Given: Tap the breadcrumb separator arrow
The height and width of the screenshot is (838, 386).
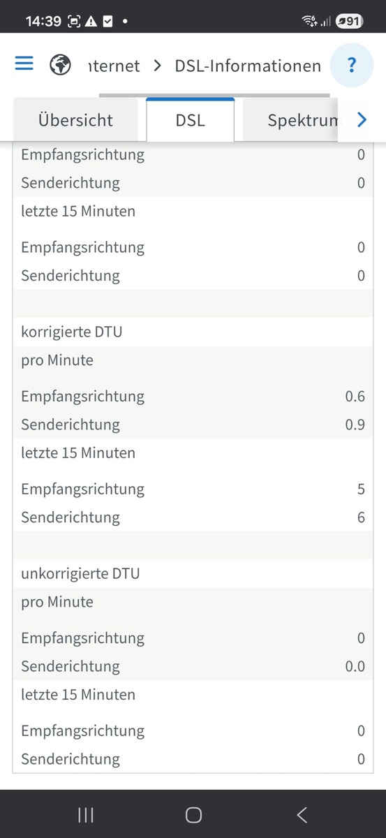Looking at the screenshot, I should coord(158,66).
